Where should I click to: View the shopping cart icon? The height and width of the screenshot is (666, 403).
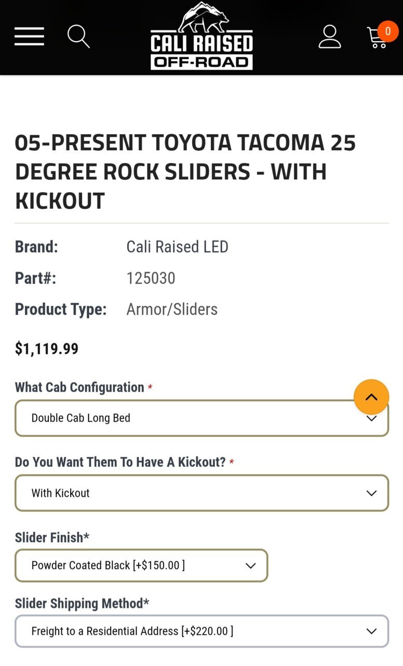pyautogui.click(x=377, y=37)
